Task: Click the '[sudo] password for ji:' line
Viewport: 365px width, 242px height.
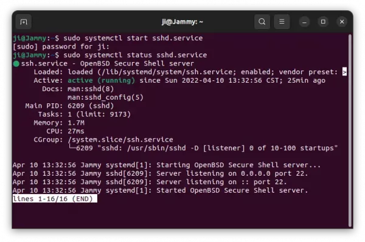Action: click(61, 47)
